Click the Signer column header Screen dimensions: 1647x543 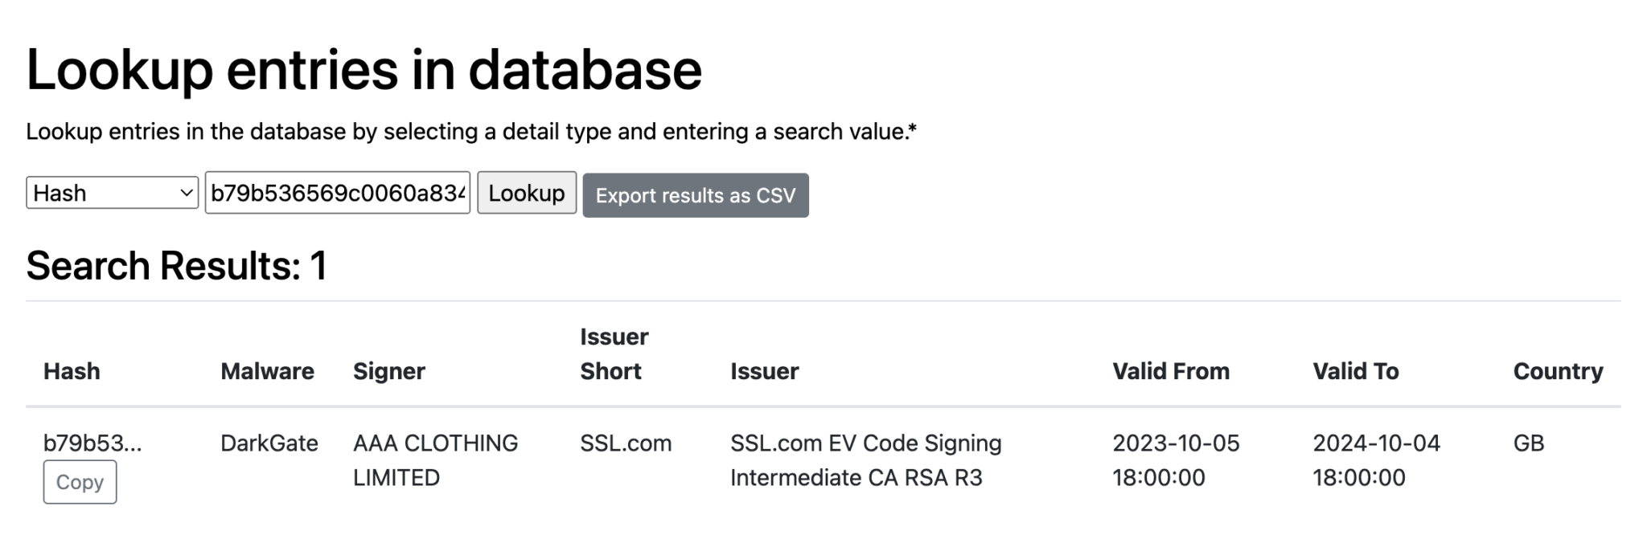pos(389,371)
